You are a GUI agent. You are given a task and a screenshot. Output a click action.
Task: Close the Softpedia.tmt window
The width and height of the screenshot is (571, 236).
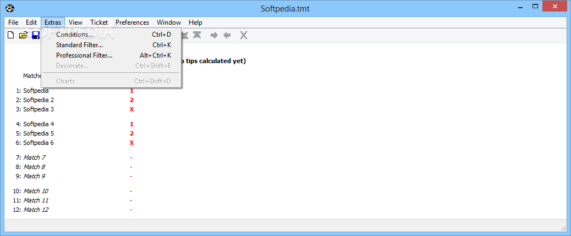(556, 7)
